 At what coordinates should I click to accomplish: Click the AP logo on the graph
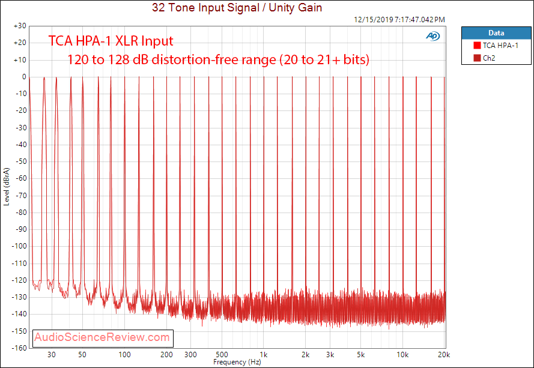point(433,36)
